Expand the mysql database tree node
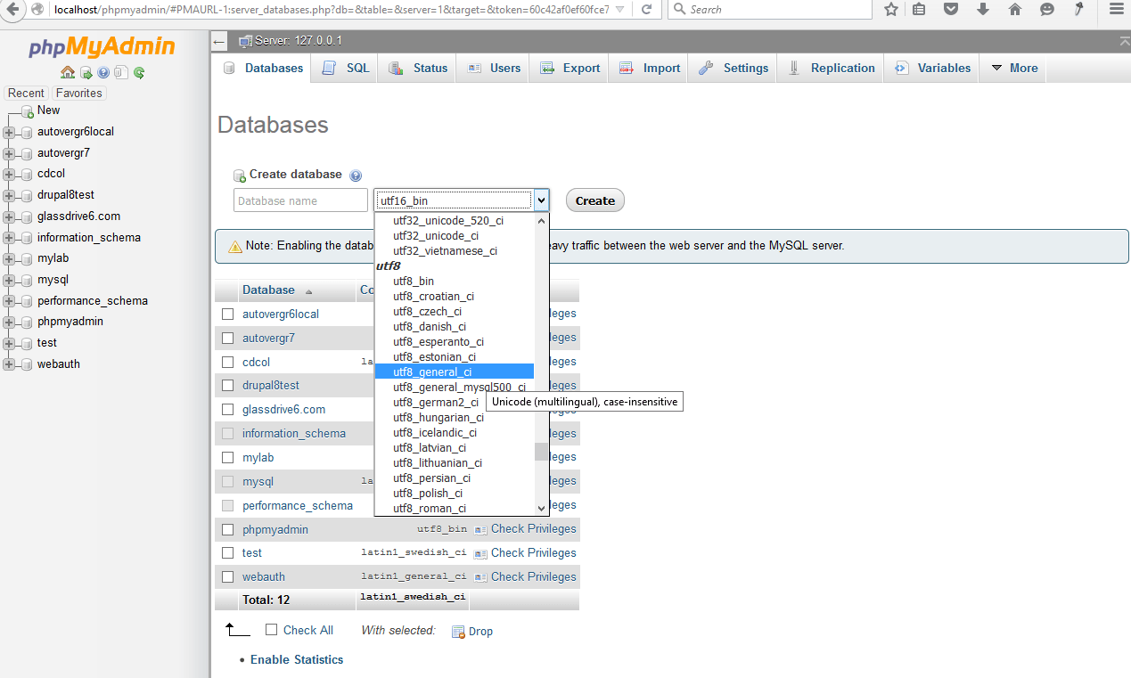This screenshot has height=678, width=1131. [x=8, y=280]
